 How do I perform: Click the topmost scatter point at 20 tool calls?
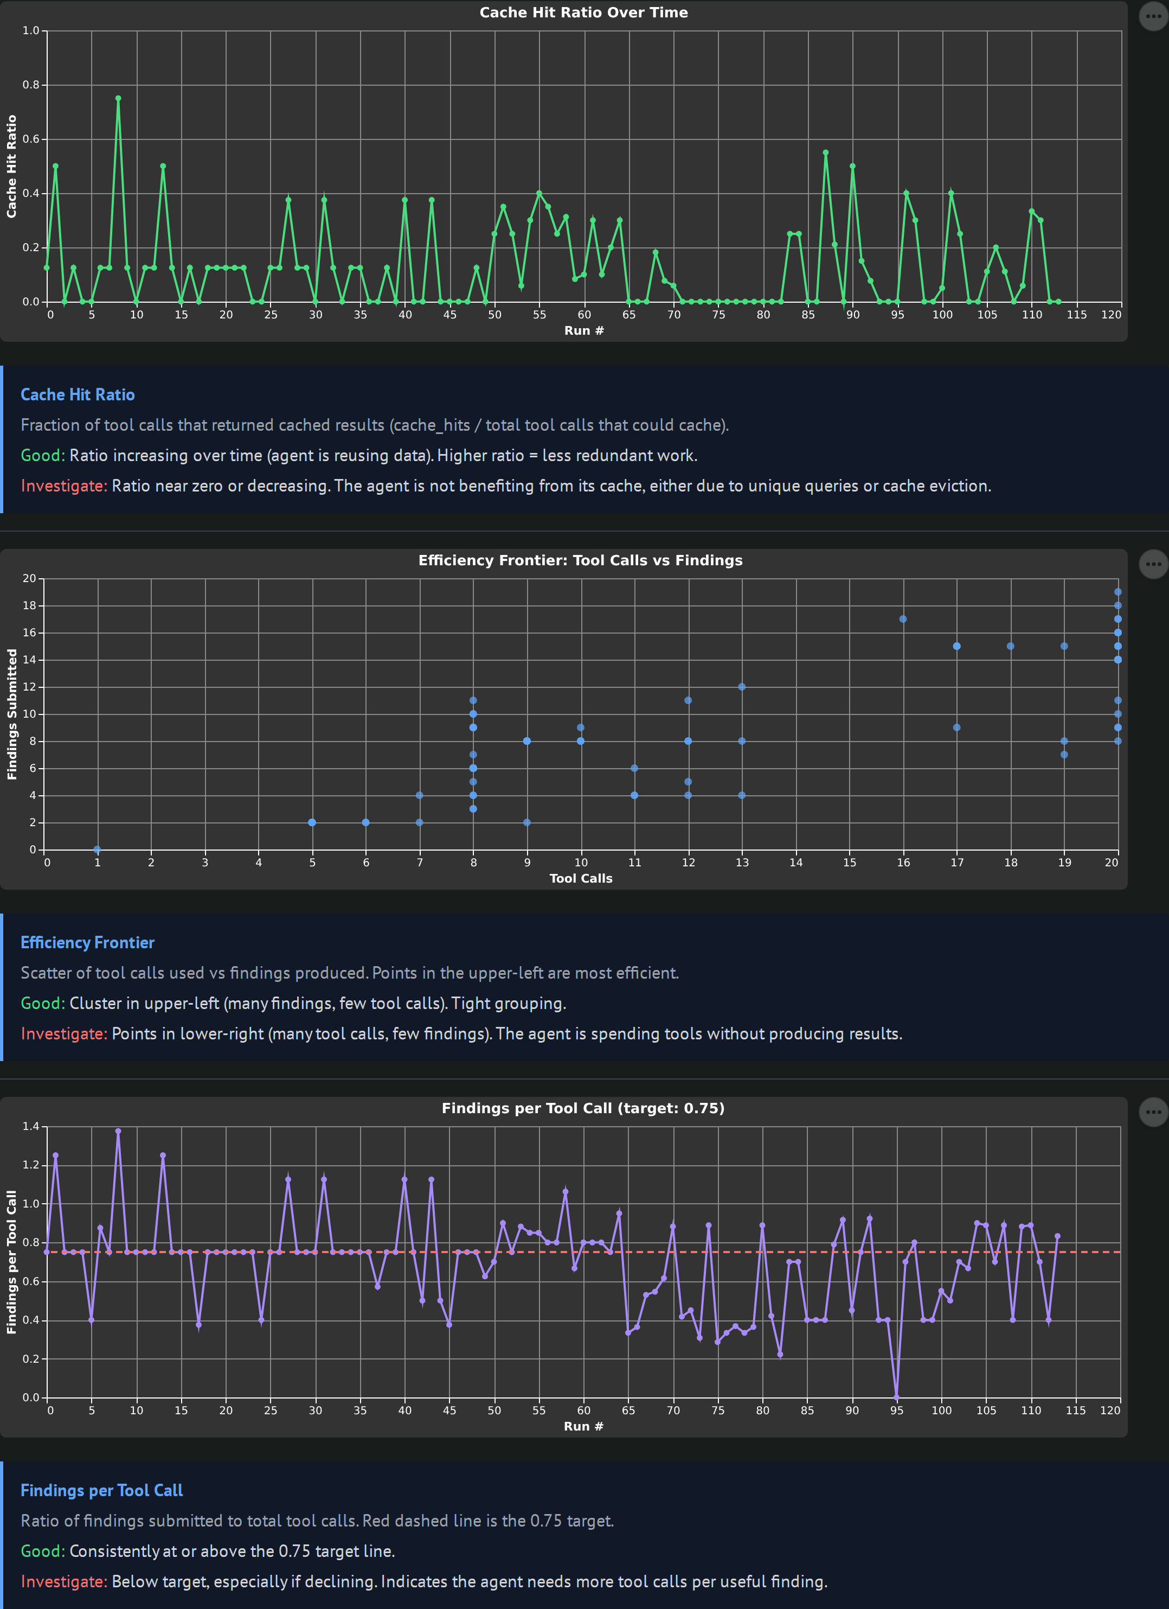tap(1118, 592)
